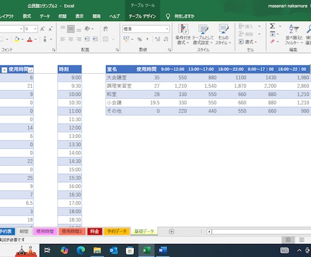Decrease indent in alignment group
The image size is (311, 257).
87,39
